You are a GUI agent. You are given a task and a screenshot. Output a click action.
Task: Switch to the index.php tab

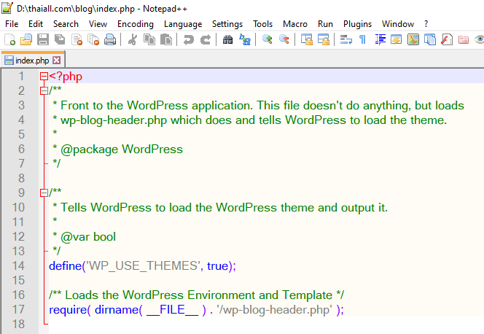coord(31,61)
